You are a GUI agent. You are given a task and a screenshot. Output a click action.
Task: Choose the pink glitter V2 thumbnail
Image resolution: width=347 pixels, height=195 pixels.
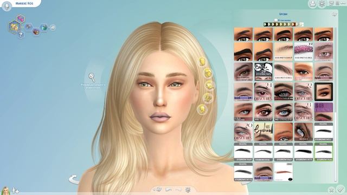(x=304, y=52)
